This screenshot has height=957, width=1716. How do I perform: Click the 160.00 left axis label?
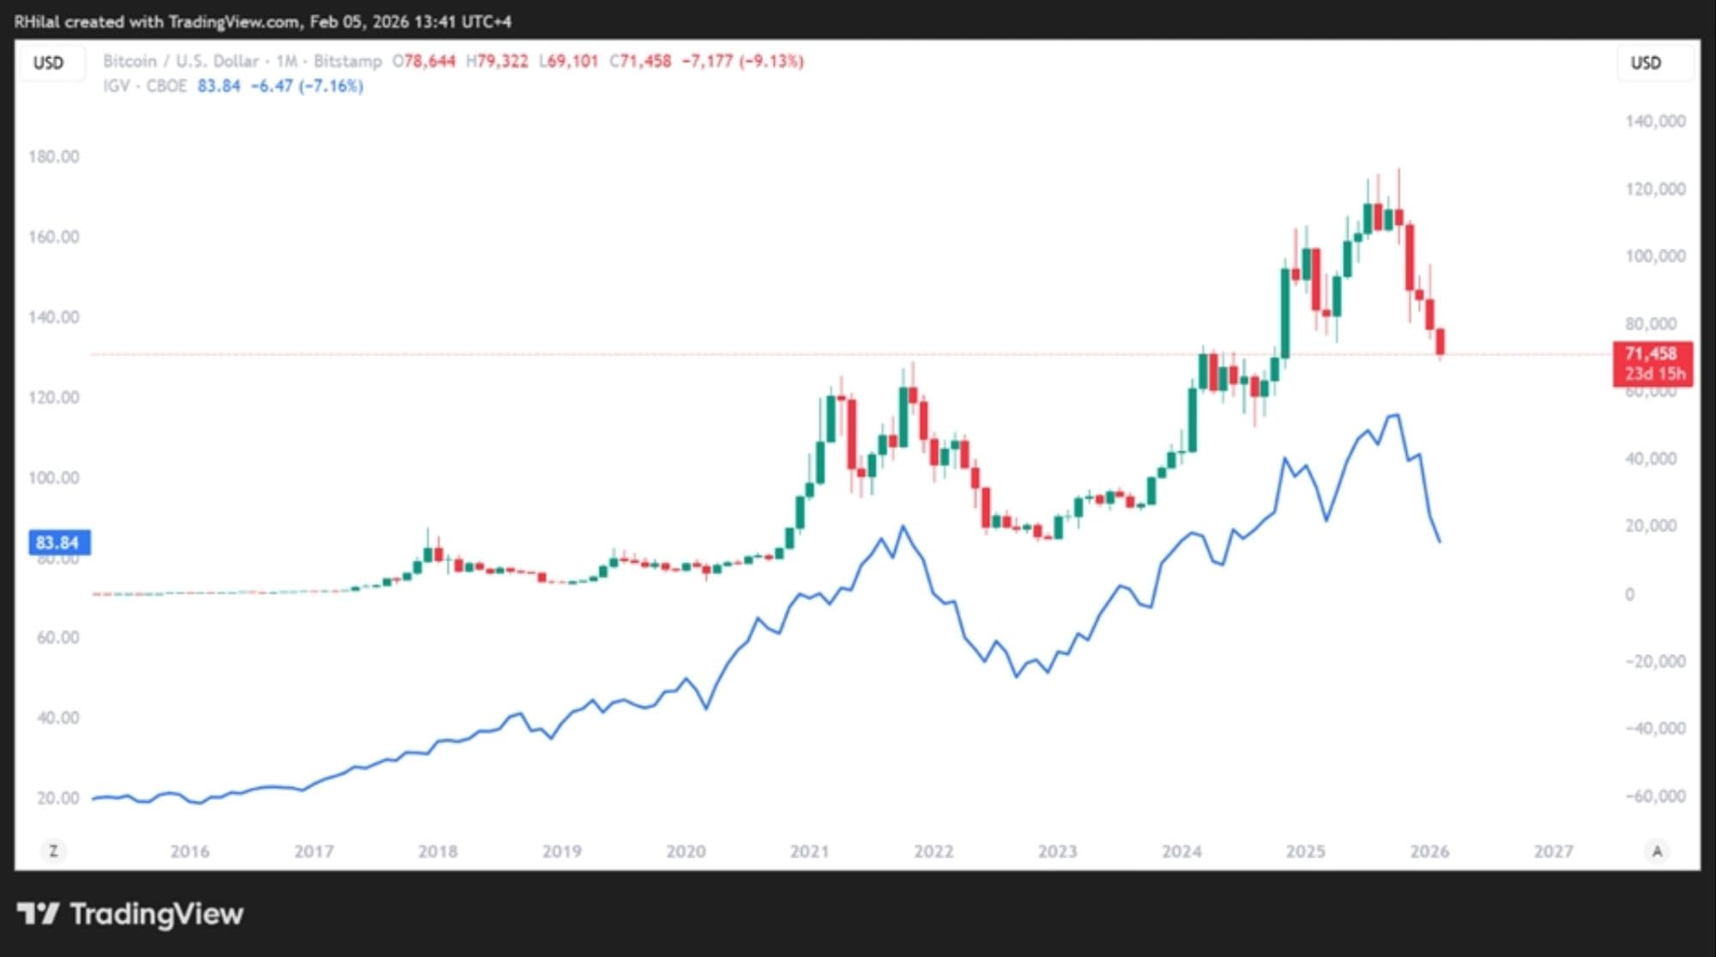coord(53,237)
